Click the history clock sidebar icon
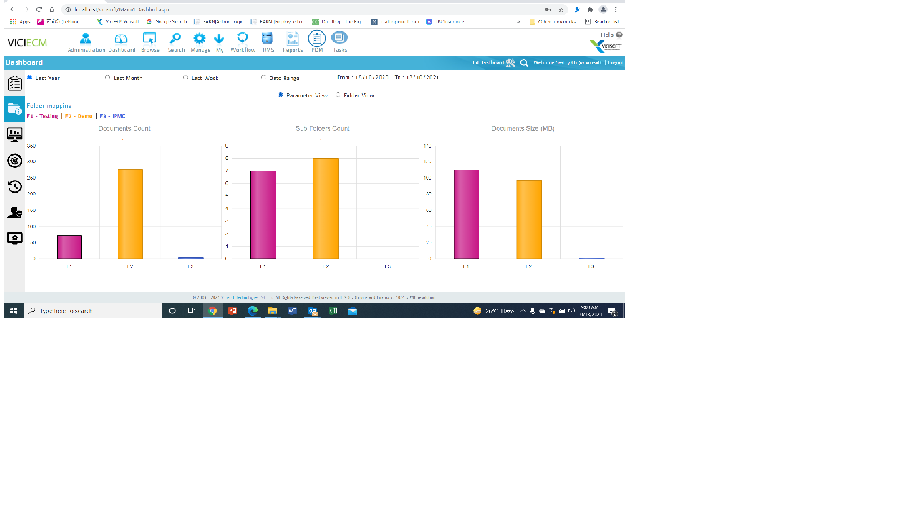The width and height of the screenshot is (909, 511). [15, 186]
